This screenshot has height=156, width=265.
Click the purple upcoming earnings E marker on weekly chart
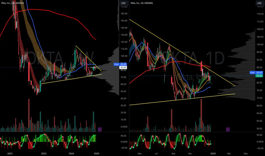point(100,130)
